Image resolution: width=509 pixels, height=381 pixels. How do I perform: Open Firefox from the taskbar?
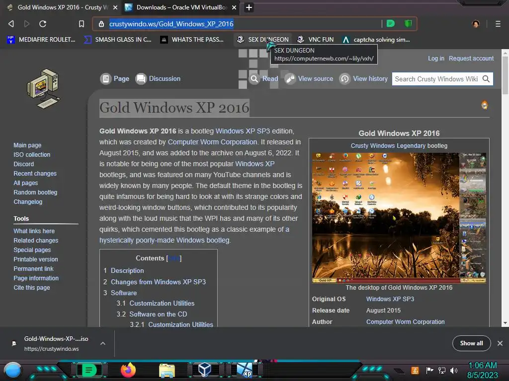pos(128,370)
